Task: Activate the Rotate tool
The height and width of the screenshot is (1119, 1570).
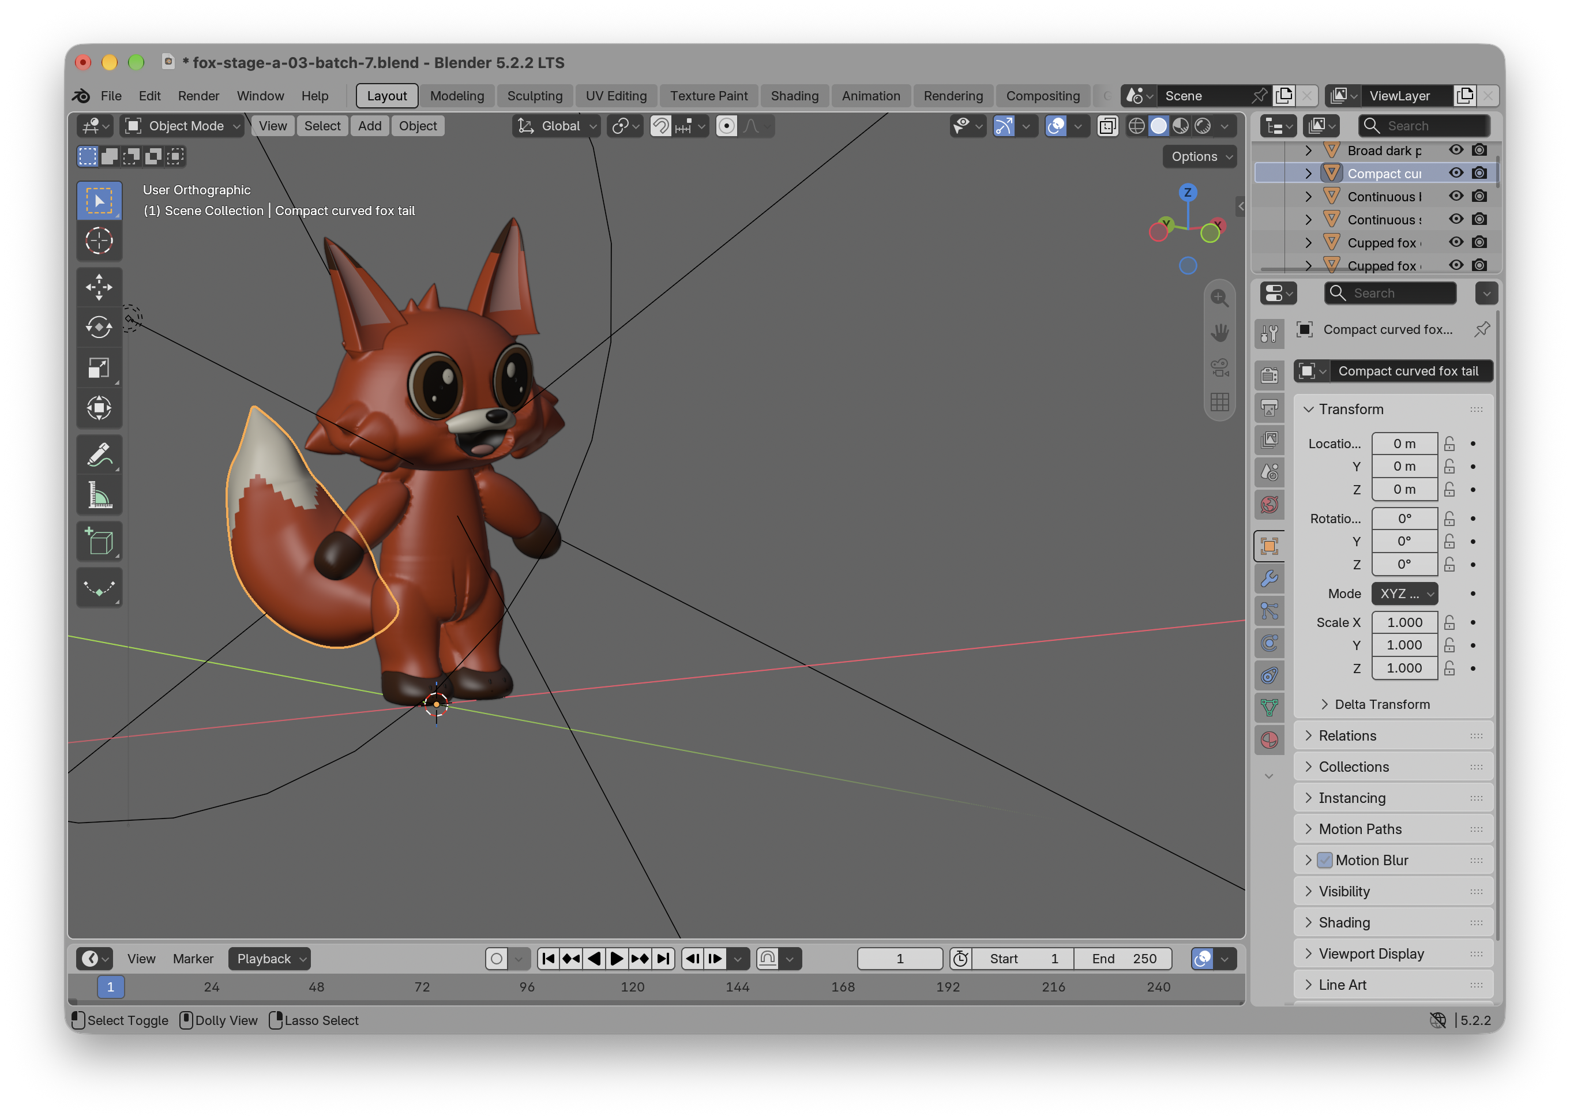Action: coord(99,327)
